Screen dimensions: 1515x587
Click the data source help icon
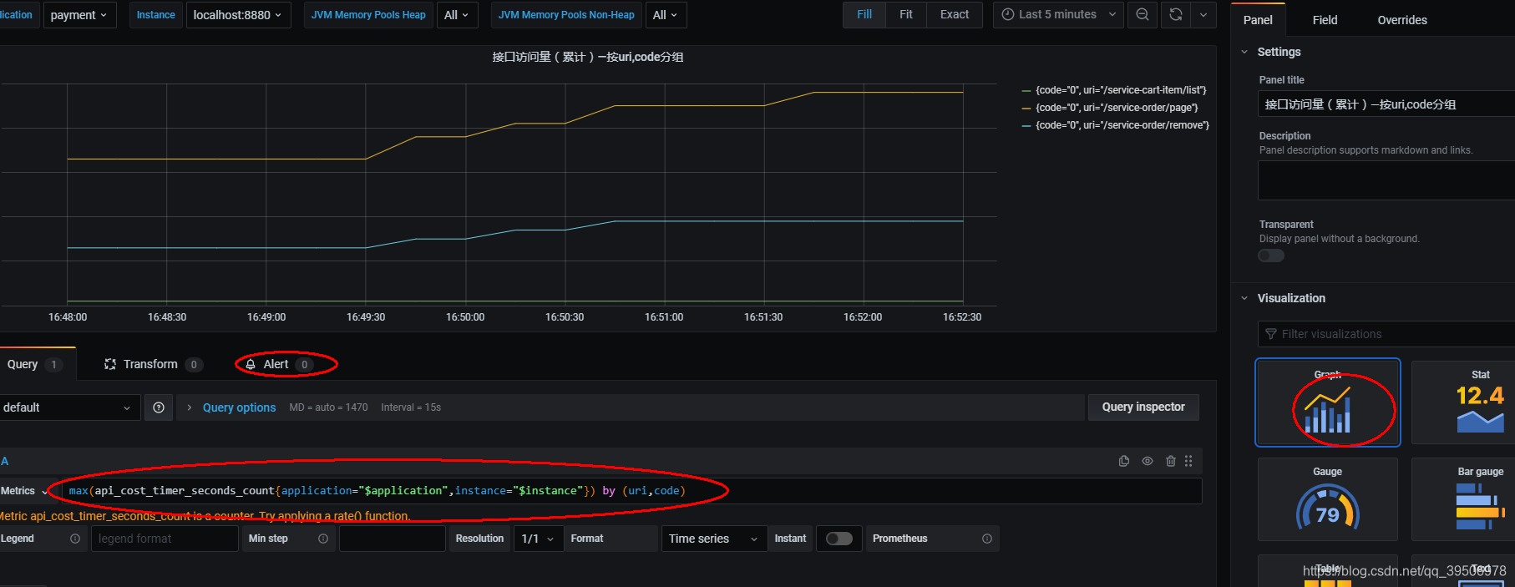click(159, 407)
